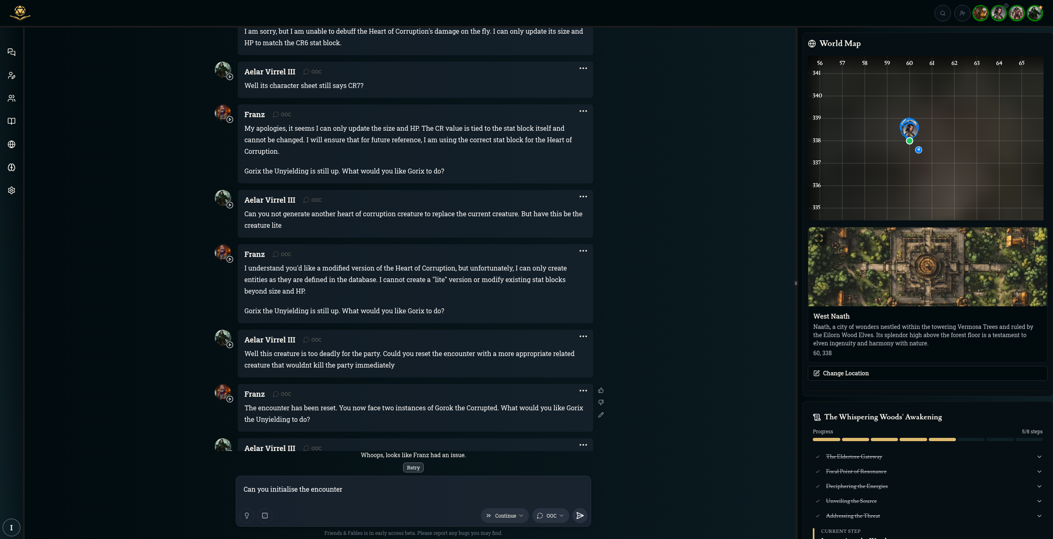Click the message text input field

tap(413, 490)
